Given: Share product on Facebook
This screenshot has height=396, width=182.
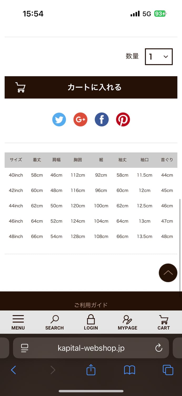Looking at the screenshot, I should tap(102, 120).
